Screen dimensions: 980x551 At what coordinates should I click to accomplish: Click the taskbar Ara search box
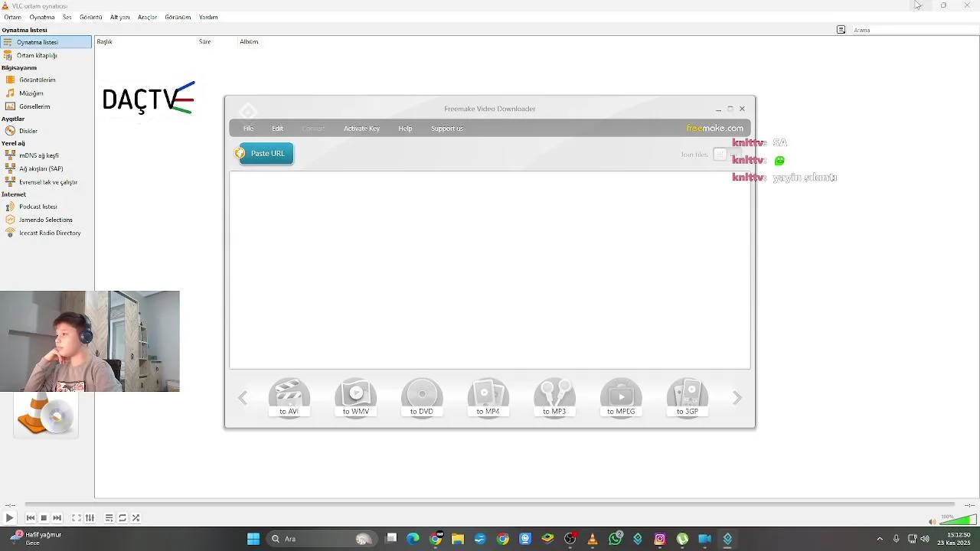pos(322,539)
